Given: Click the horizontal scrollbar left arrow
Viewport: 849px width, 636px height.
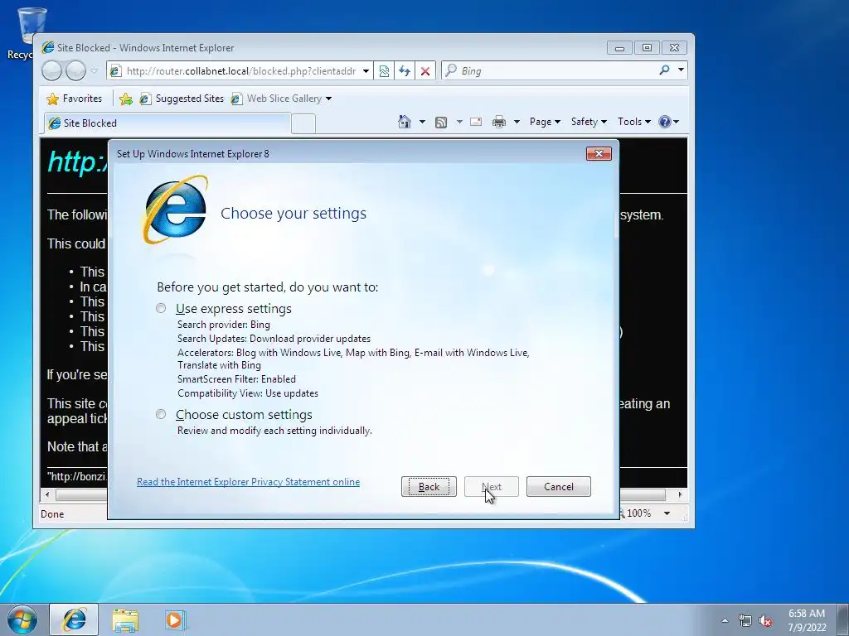Looking at the screenshot, I should click(x=47, y=494).
